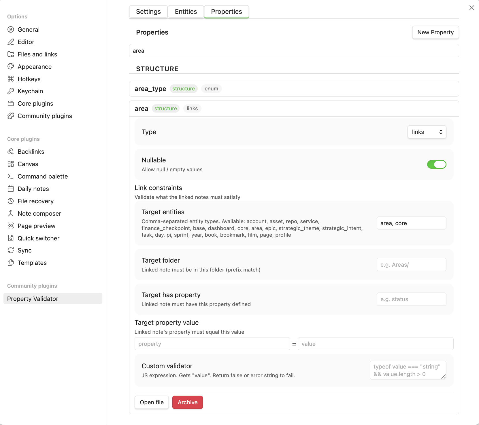Image resolution: width=479 pixels, height=425 pixels.
Task: Click the Open file button
Action: click(152, 402)
